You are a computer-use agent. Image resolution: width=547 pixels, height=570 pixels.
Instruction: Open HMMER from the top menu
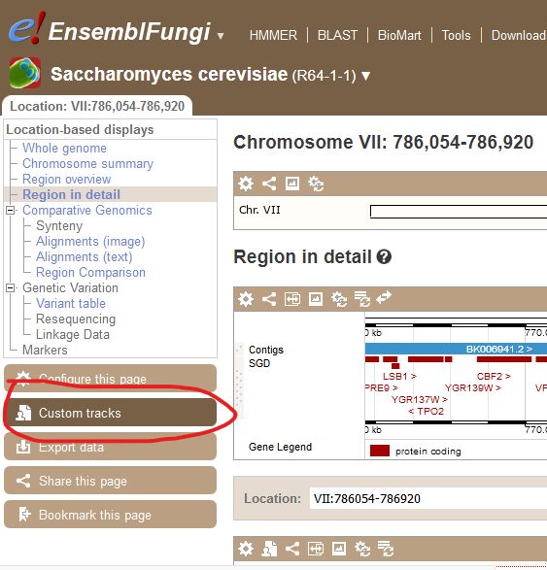(273, 35)
